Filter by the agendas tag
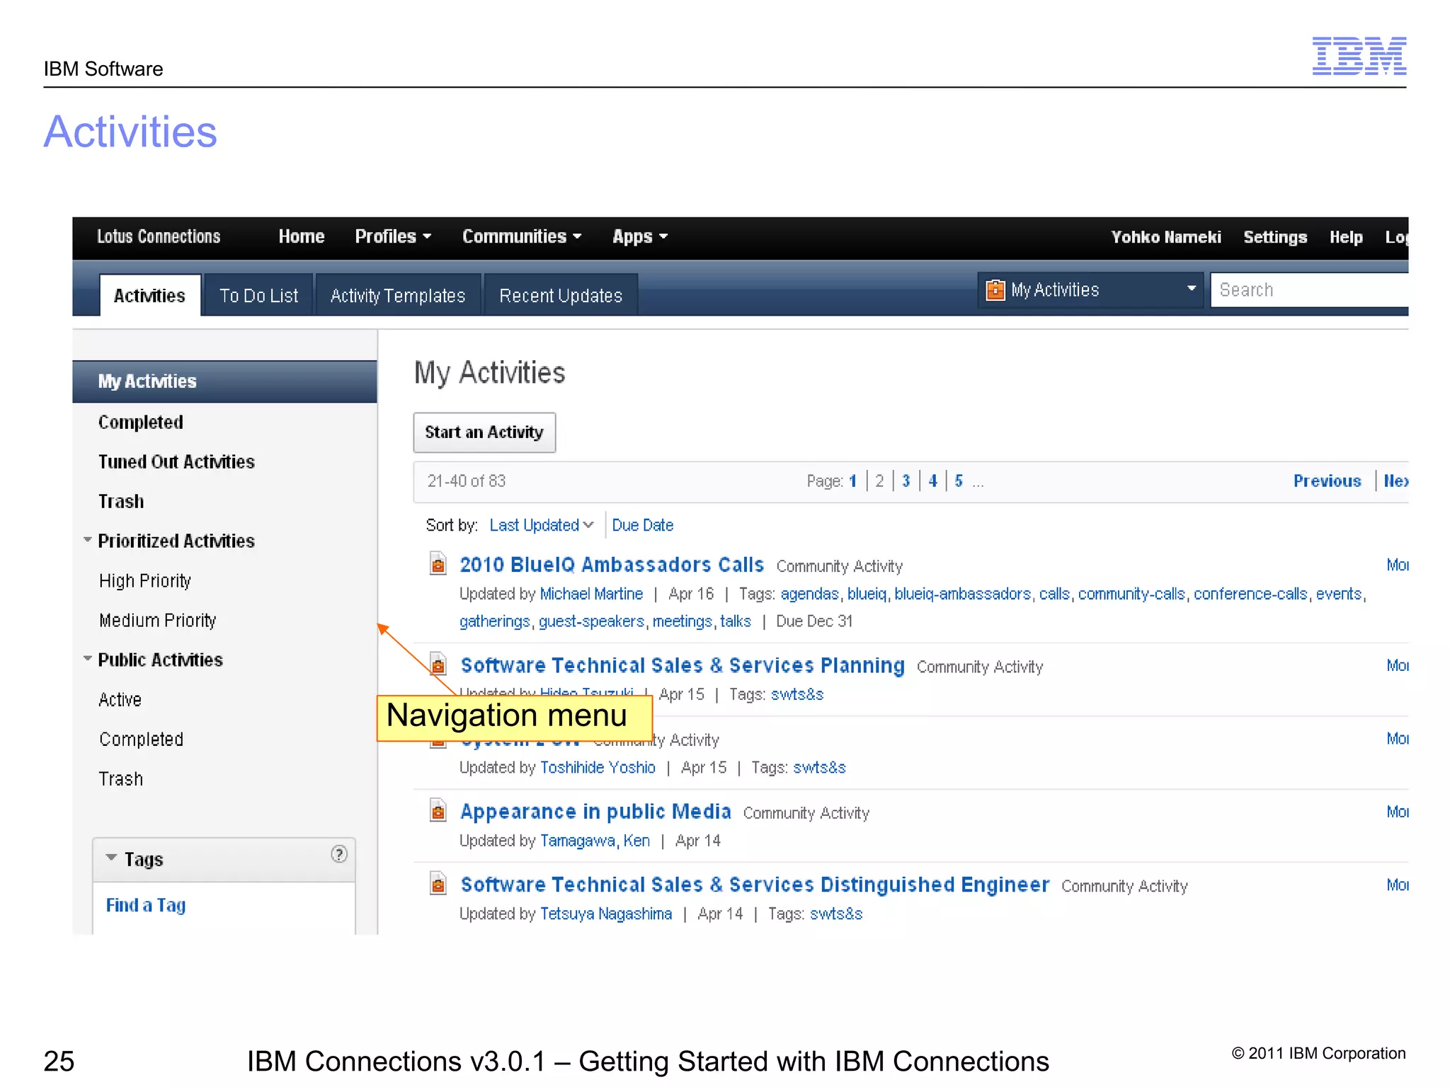Viewport: 1450px width, 1087px height. pos(809,594)
